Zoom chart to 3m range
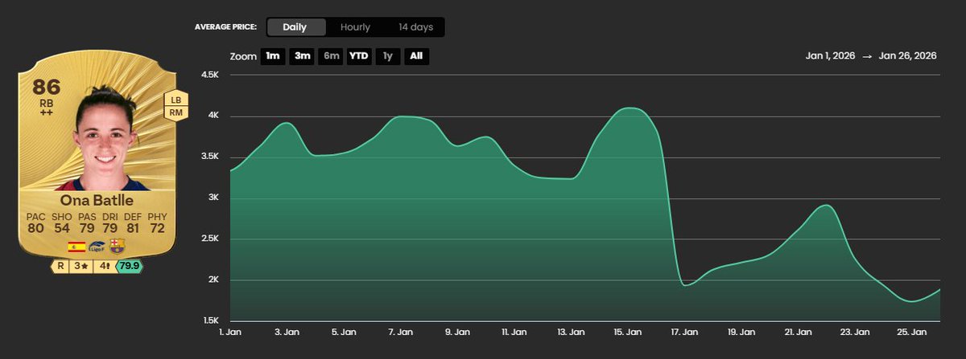 click(x=302, y=57)
